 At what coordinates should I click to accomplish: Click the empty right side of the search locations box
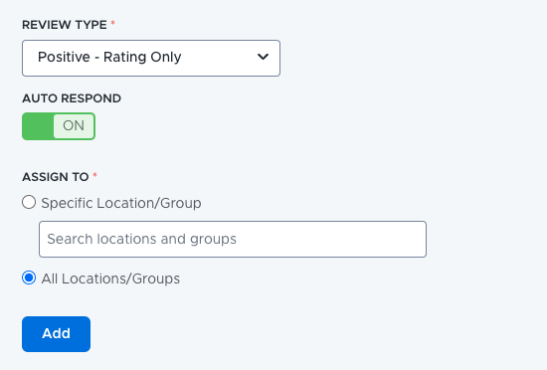click(x=329, y=240)
